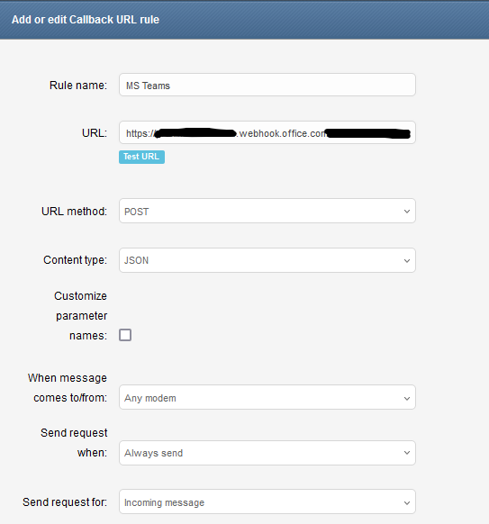Click the Customize parameter names label
489x524 pixels.
pyautogui.click(x=80, y=316)
